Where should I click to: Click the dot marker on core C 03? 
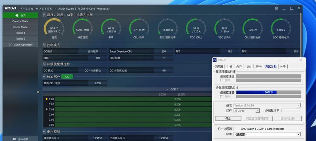[47, 109]
